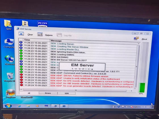Select the 'EM Server V06.02 Feb 2017' row
The width and height of the screenshot is (159, 119).
point(78,60)
